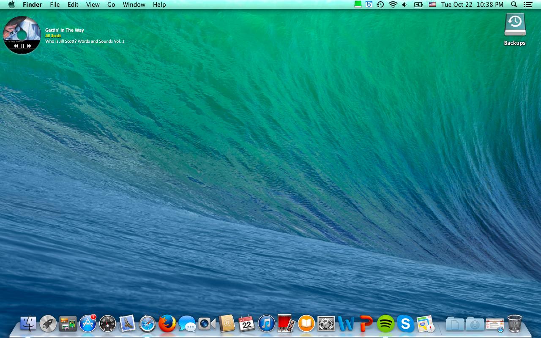Open the File menu
The image size is (541, 338).
tap(55, 5)
